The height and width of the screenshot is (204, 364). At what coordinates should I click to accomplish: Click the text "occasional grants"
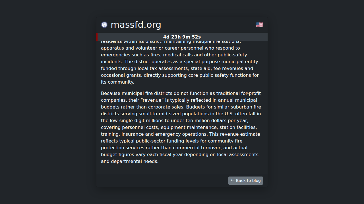point(121,75)
